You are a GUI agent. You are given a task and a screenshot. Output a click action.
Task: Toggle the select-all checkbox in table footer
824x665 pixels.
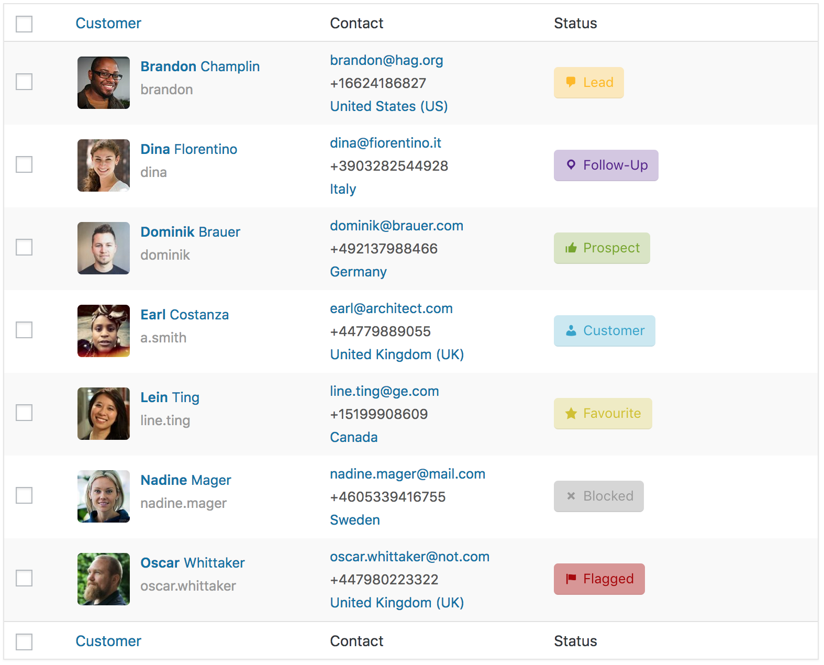24,641
